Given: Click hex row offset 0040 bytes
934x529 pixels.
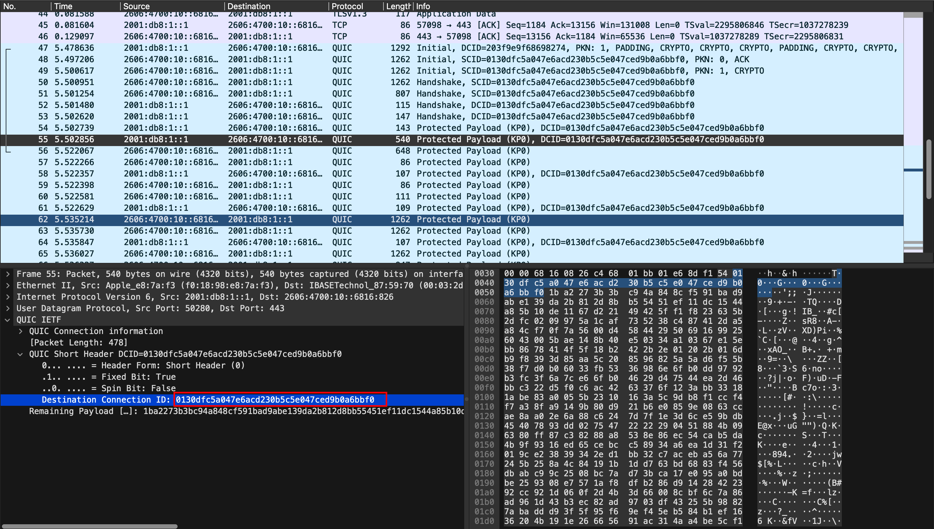Looking at the screenshot, I should [623, 283].
